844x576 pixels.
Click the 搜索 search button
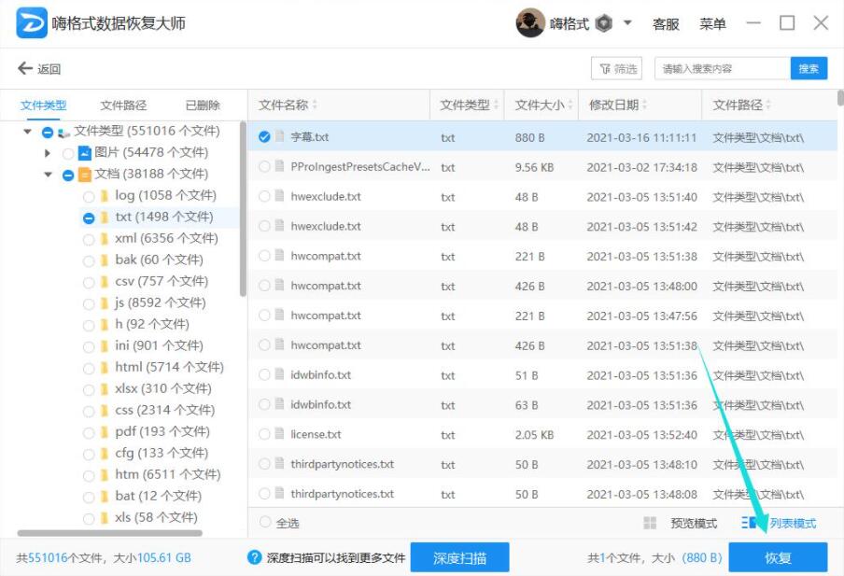coord(809,68)
